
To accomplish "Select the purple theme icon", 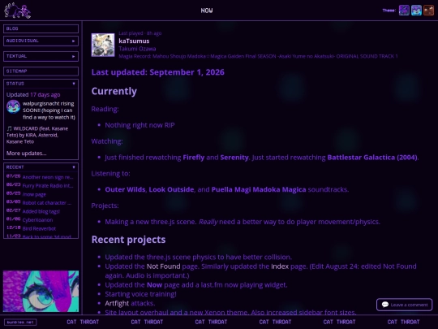I will coord(404,11).
